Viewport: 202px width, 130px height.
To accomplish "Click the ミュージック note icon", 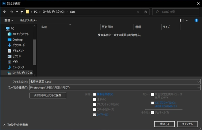I will coord(9,67).
